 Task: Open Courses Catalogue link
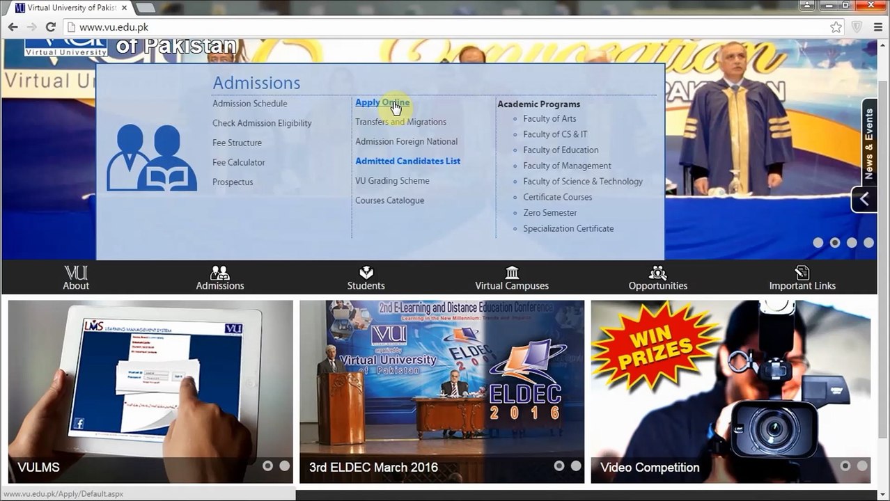[x=390, y=200]
